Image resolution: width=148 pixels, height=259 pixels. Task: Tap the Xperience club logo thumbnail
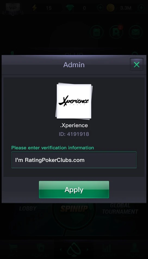point(74,101)
